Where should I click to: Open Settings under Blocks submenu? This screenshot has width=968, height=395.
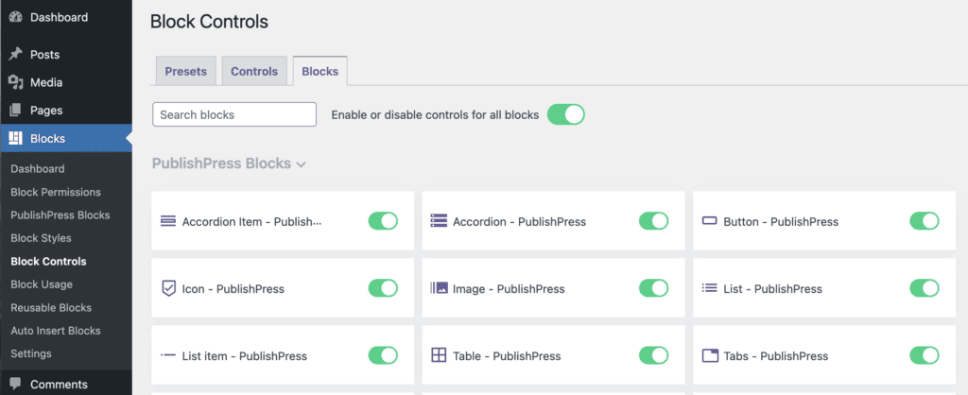31,353
